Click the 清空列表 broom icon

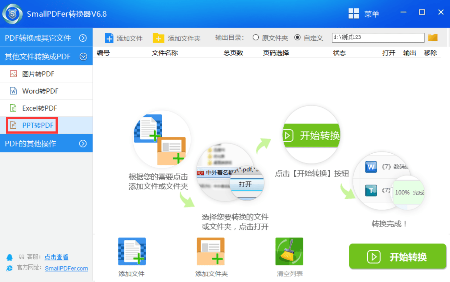pyautogui.click(x=289, y=251)
